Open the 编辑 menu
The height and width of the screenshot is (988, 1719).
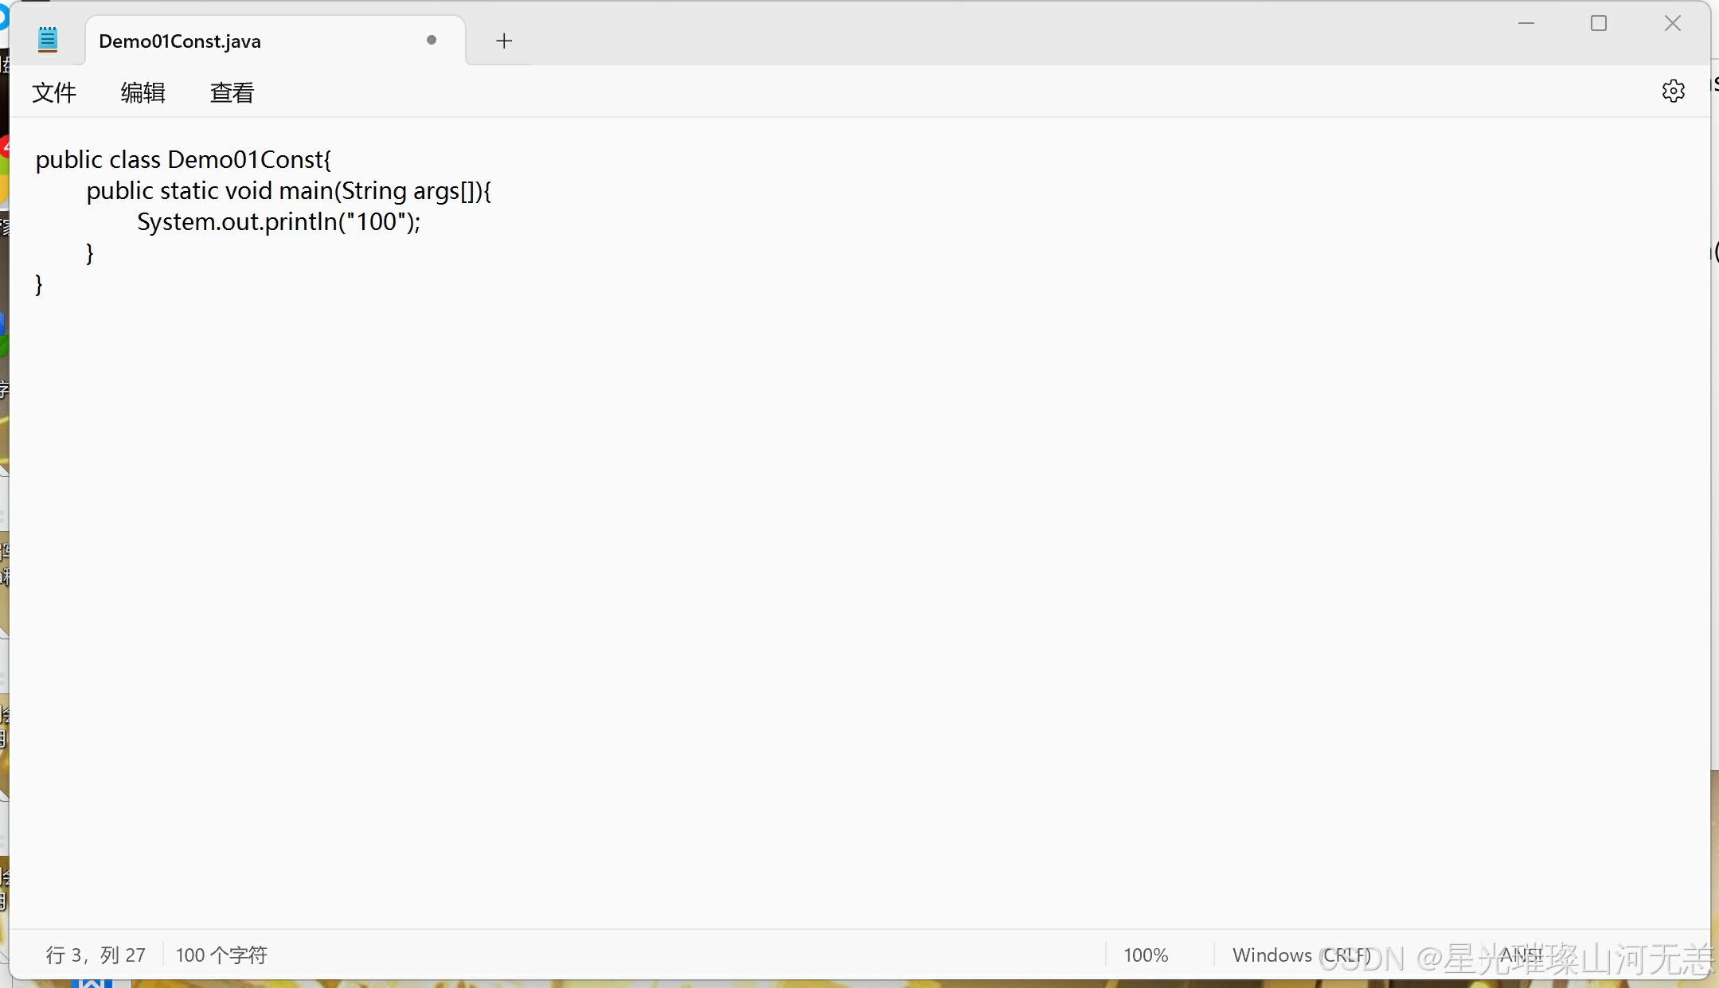(x=143, y=92)
